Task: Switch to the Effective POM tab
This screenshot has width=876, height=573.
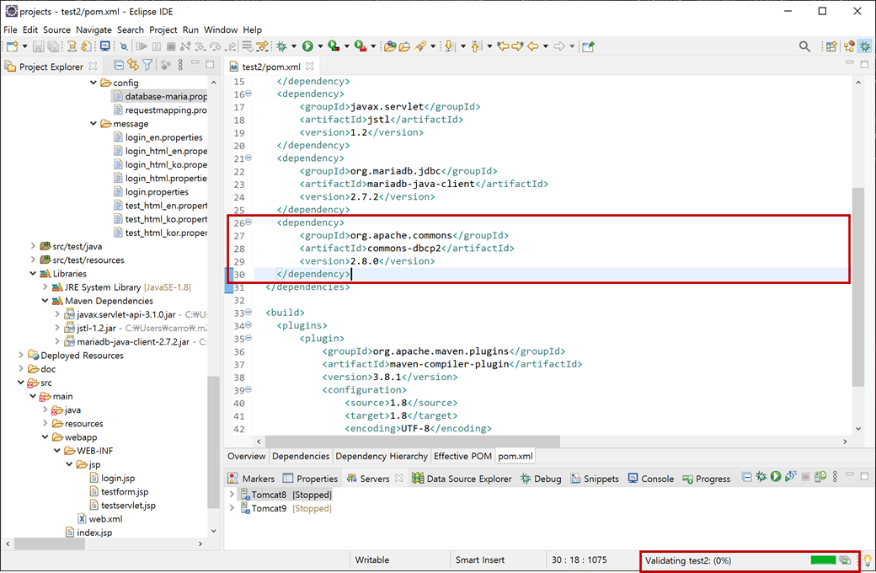Action: click(462, 456)
